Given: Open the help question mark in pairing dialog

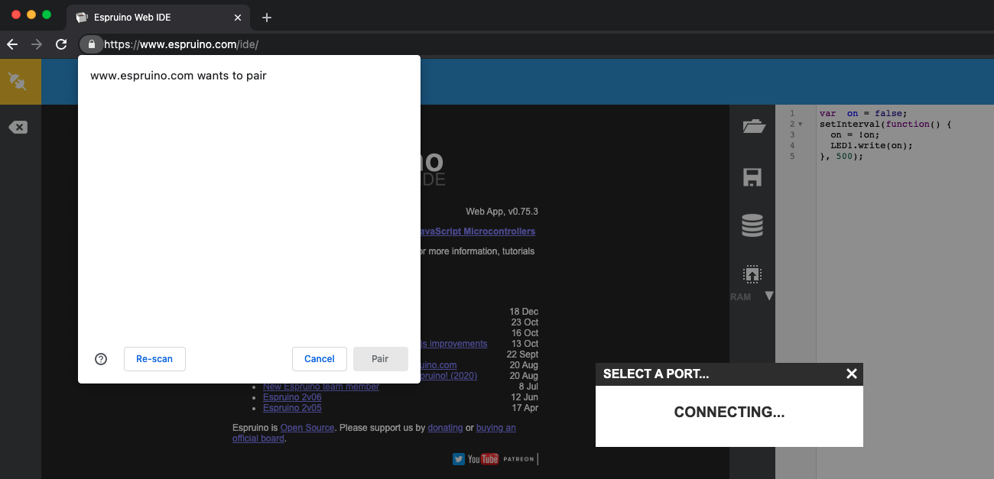Looking at the screenshot, I should [x=101, y=359].
